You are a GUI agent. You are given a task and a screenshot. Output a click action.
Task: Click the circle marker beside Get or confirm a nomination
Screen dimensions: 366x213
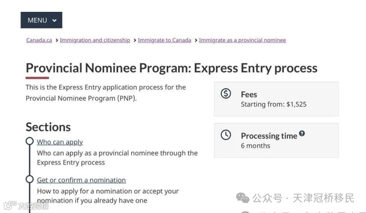tap(30, 179)
